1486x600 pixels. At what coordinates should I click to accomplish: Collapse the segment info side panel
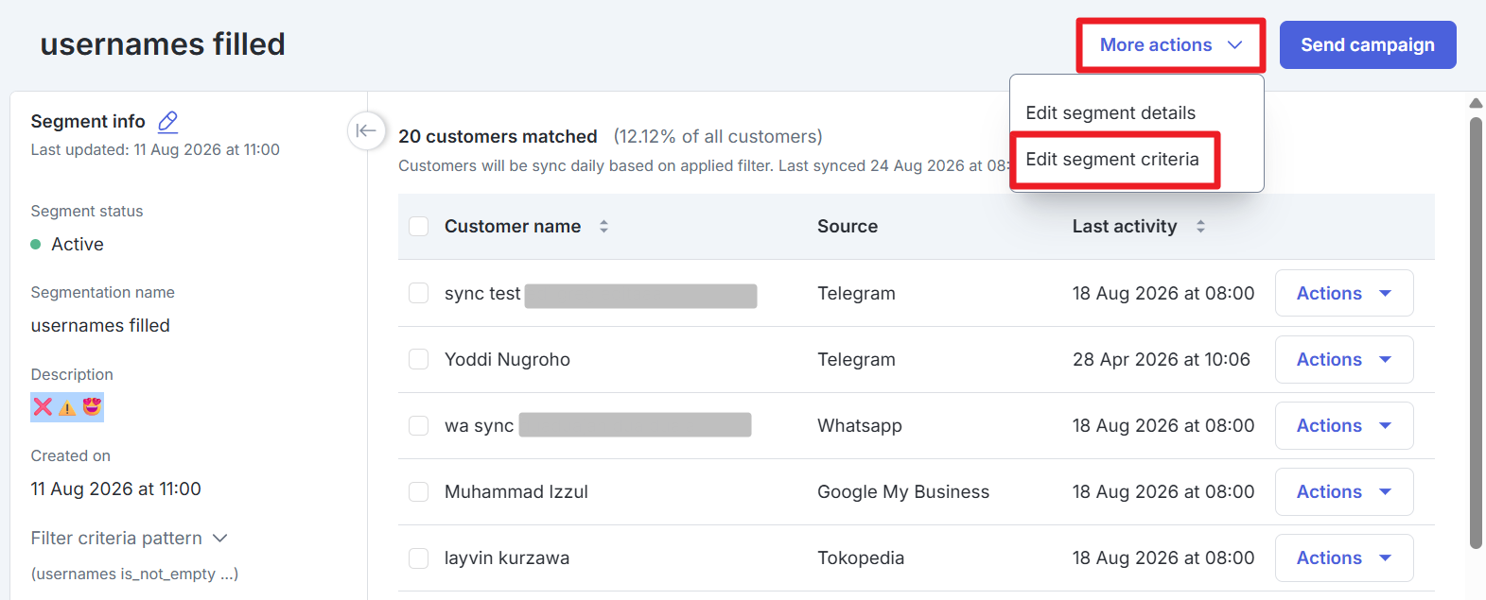[366, 130]
